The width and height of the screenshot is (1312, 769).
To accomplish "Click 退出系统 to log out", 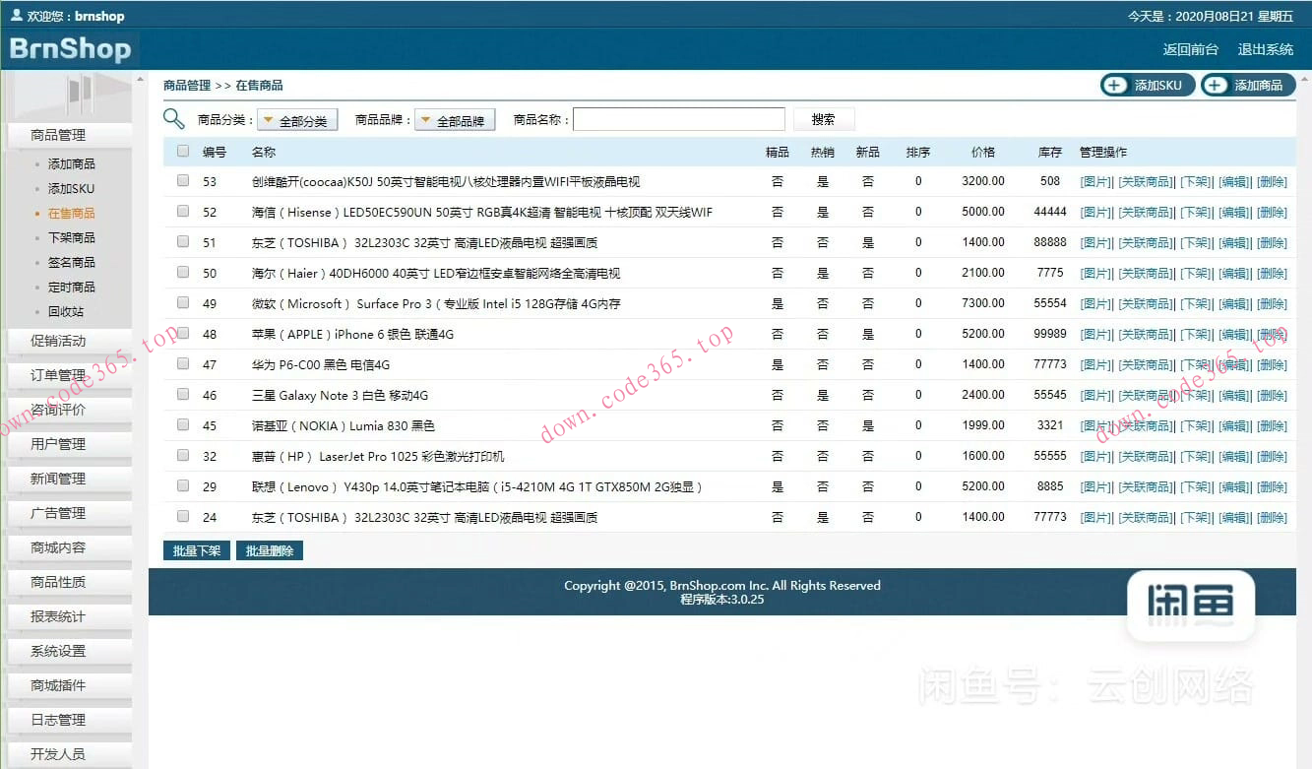I will coord(1266,47).
